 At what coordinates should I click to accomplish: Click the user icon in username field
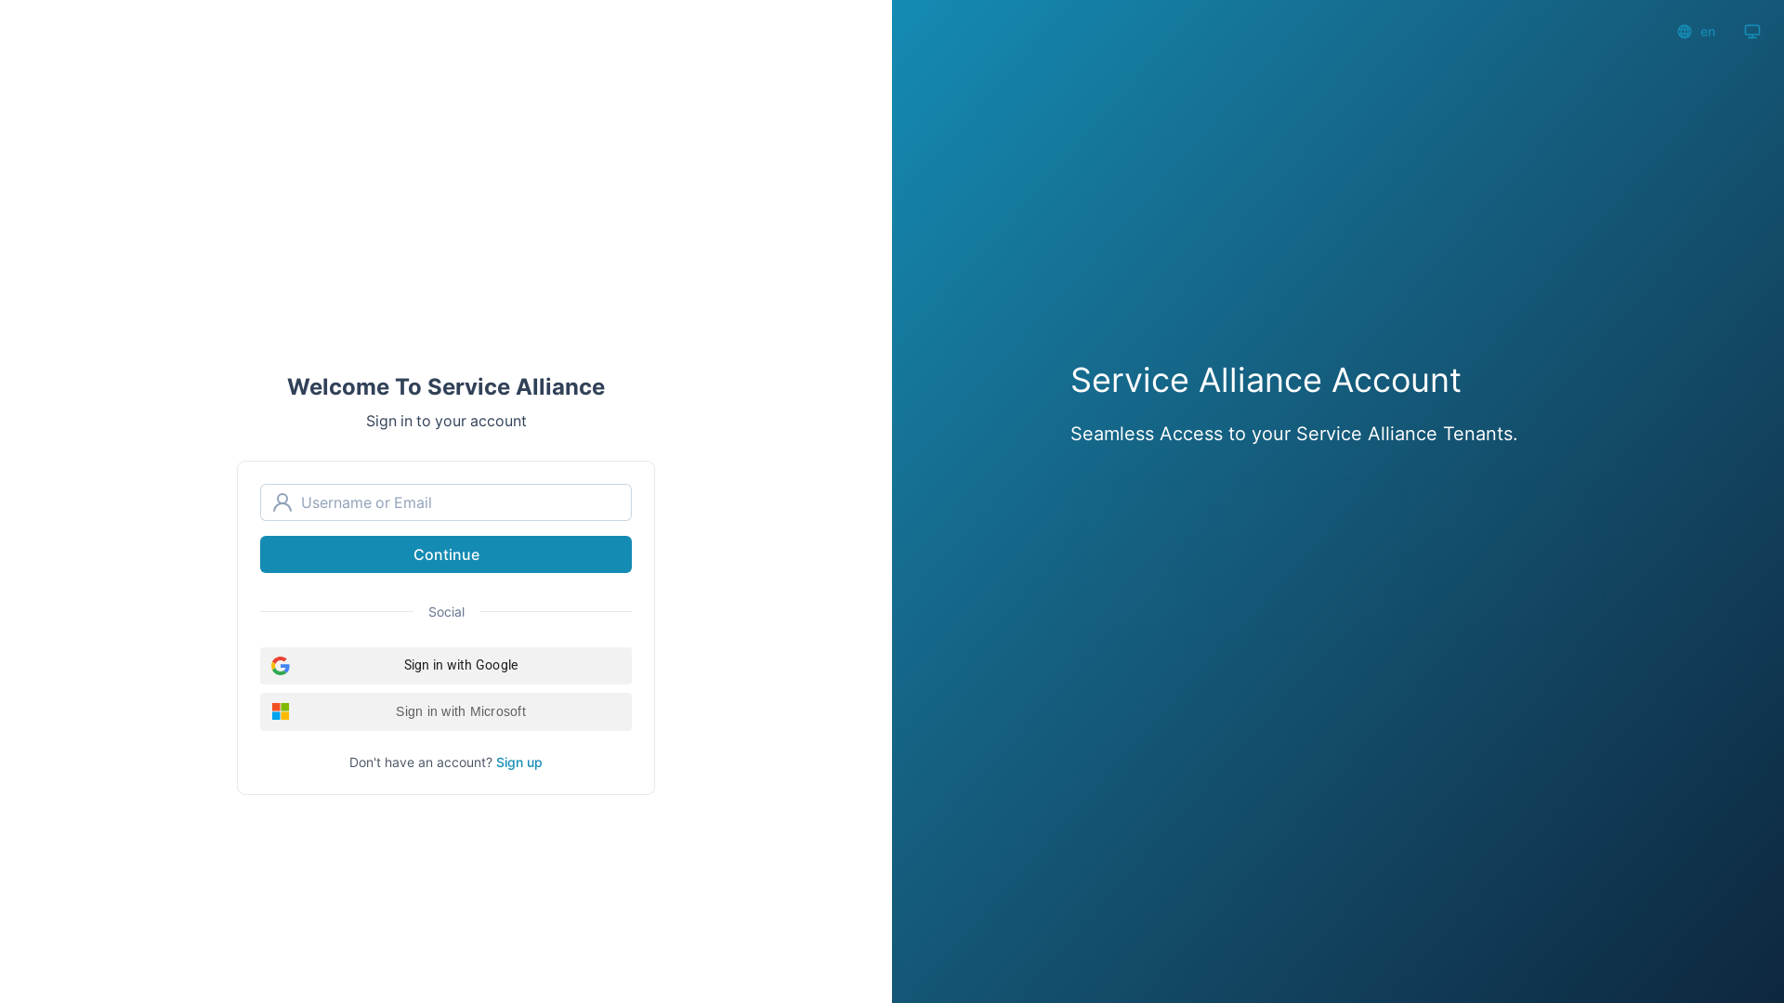282,502
